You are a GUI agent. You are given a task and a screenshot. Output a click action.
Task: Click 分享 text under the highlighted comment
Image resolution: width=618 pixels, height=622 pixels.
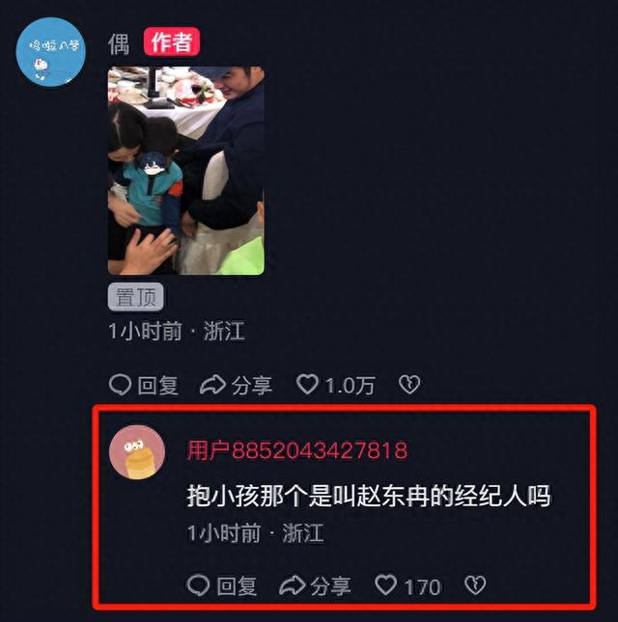331,586
